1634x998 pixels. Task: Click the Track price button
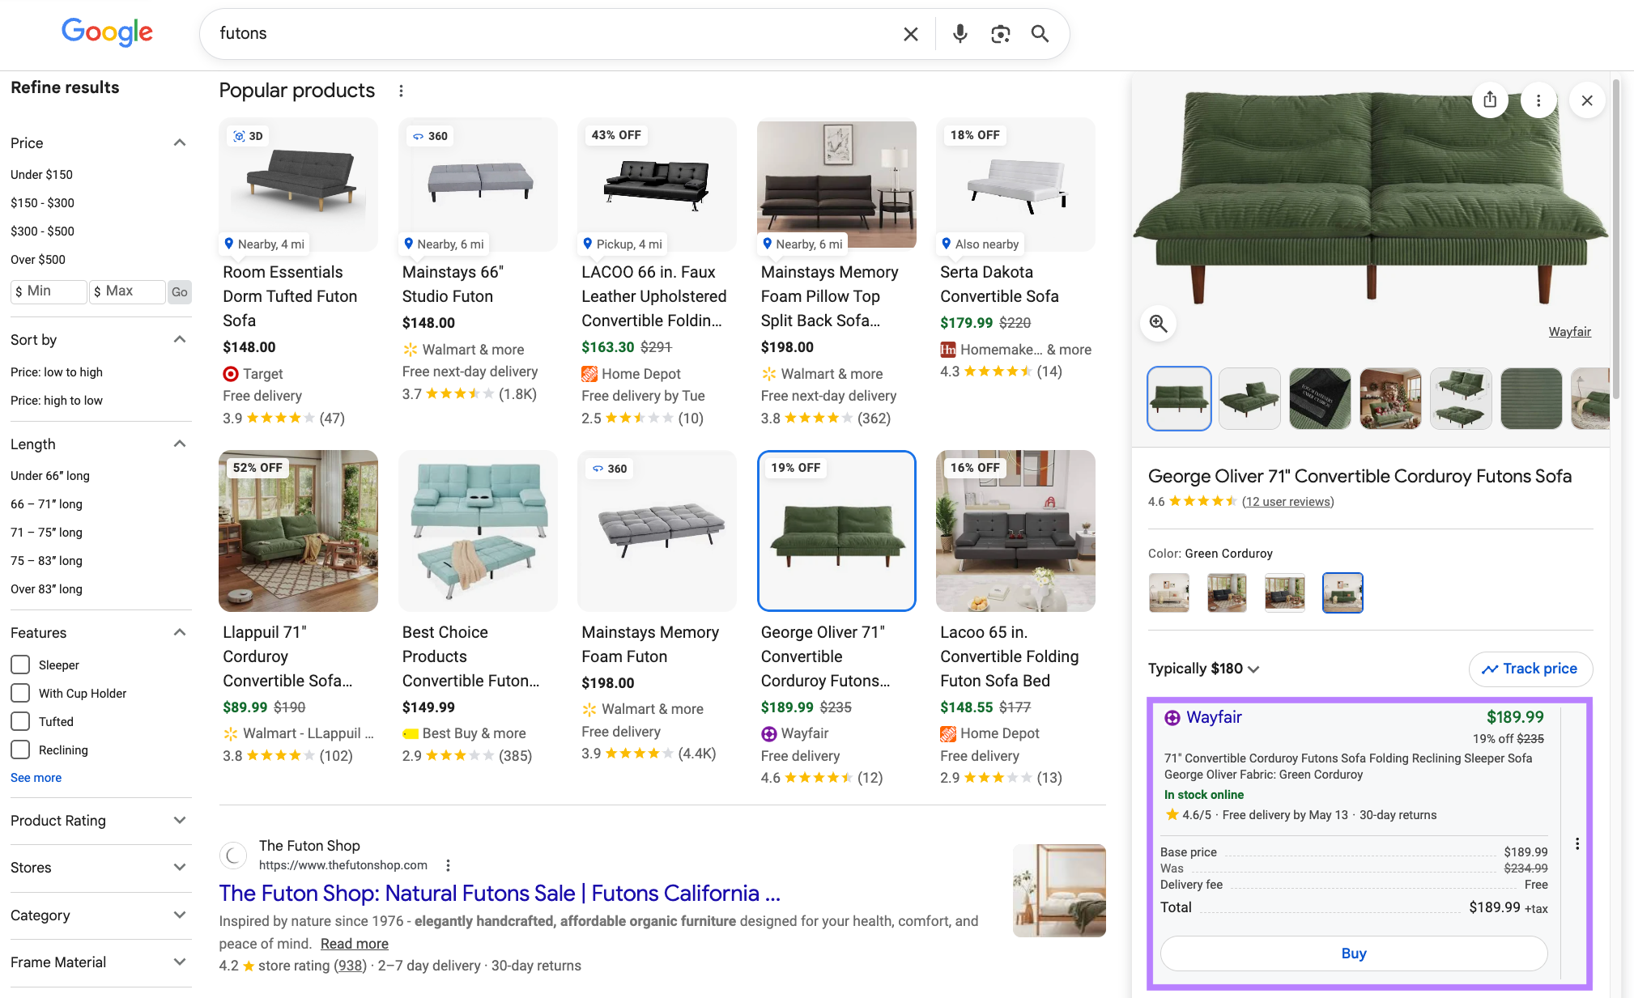click(x=1530, y=669)
